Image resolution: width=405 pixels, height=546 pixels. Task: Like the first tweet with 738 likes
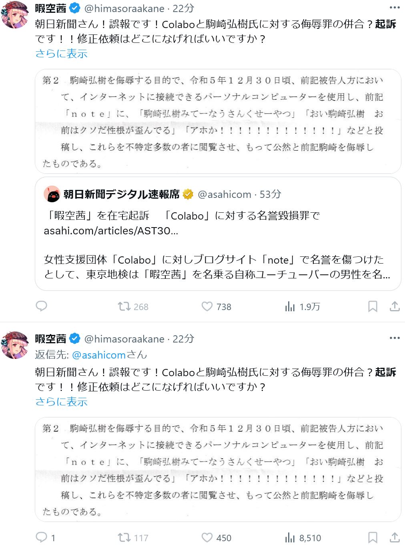[x=207, y=306]
